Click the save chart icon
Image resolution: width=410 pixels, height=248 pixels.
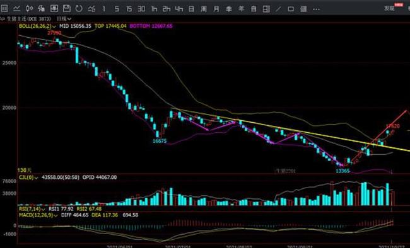click(67, 9)
